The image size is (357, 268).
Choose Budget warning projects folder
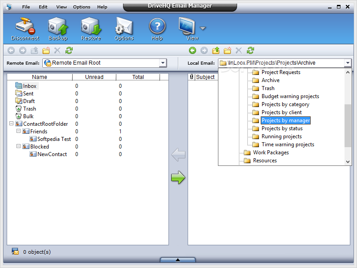pos(290,96)
